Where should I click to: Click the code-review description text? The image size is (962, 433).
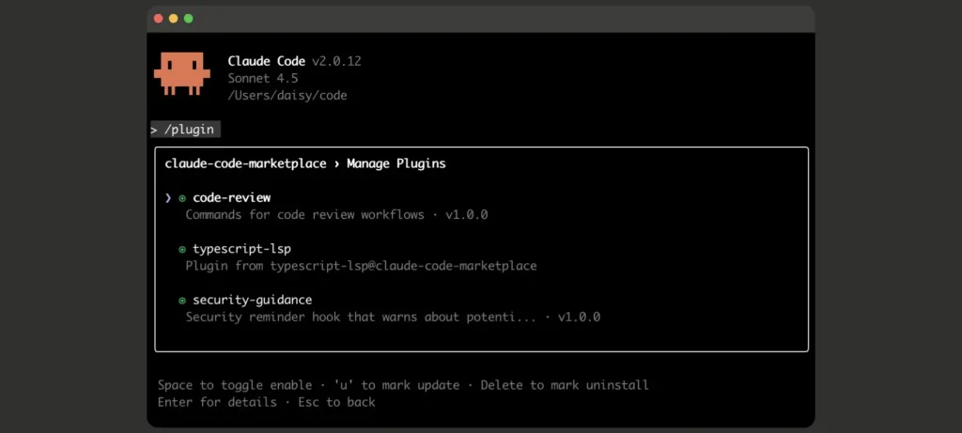click(336, 215)
